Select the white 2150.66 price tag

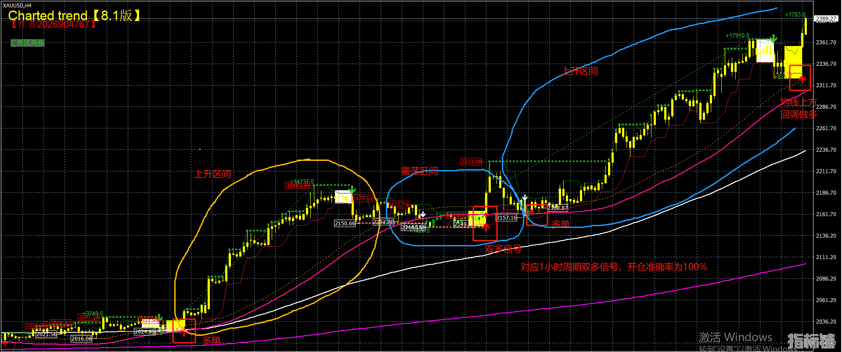point(345,224)
